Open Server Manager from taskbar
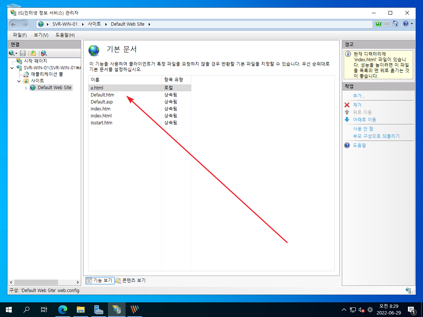 99,309
